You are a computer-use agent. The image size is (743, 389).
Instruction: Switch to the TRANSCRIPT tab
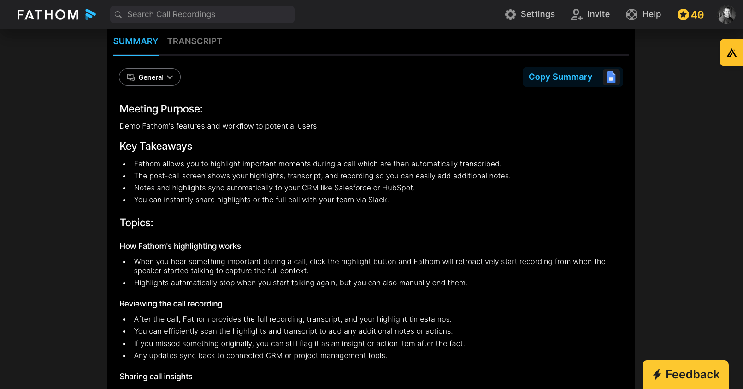click(x=195, y=41)
